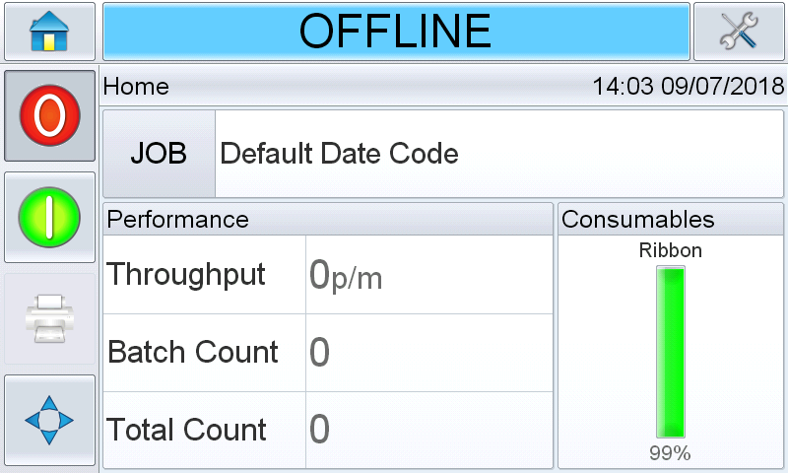Click the greyed-out printer icon
The width and height of the screenshot is (788, 473).
coord(49,319)
